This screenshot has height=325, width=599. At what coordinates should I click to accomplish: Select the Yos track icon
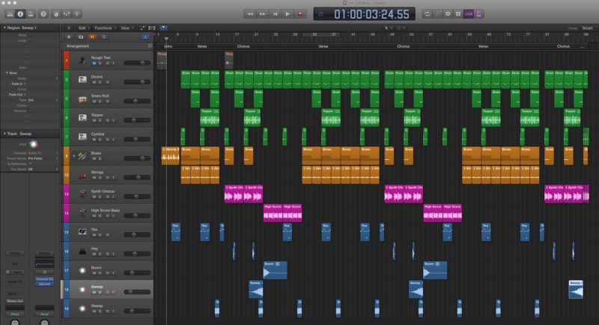tap(82, 232)
